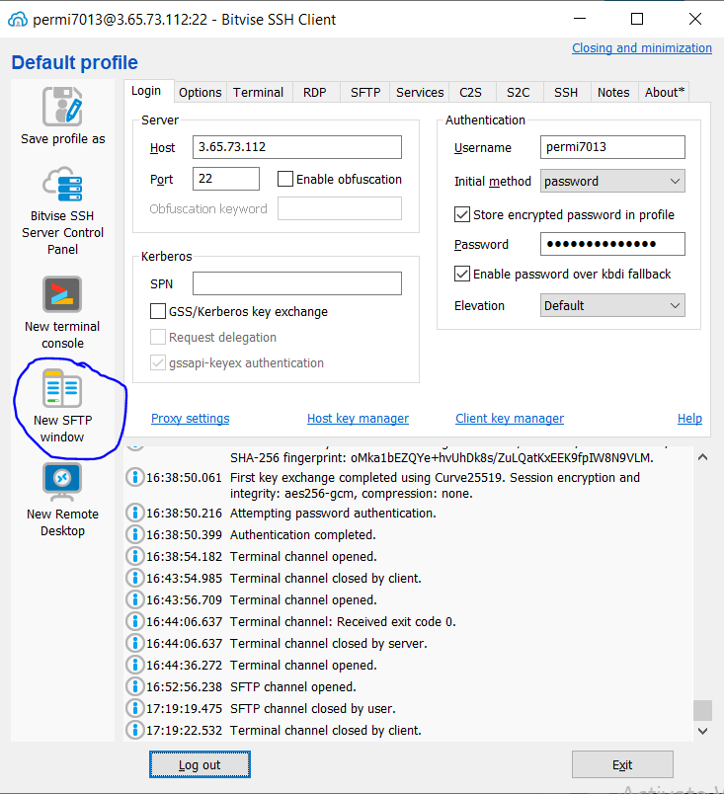Click info icon beside 16:38:54.182 log entry
Viewport: 724px width, 794px height.
134,557
